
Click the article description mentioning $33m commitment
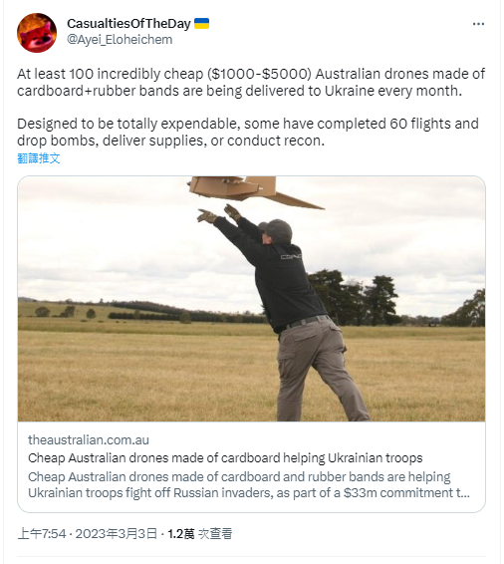click(x=249, y=484)
